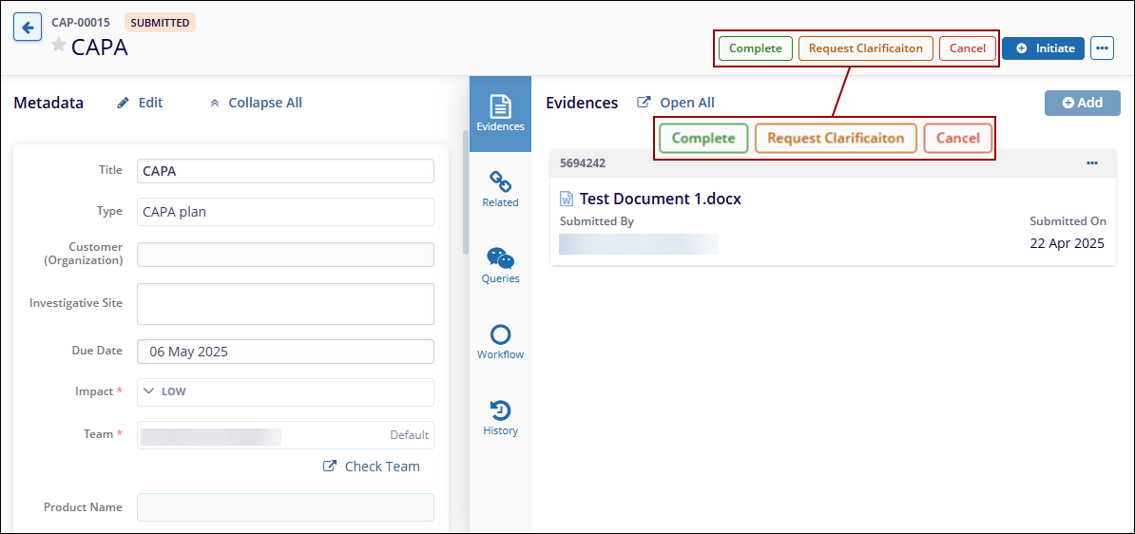Screen dimensions: 1135x534
Task: Edit the metadata
Action: (140, 103)
